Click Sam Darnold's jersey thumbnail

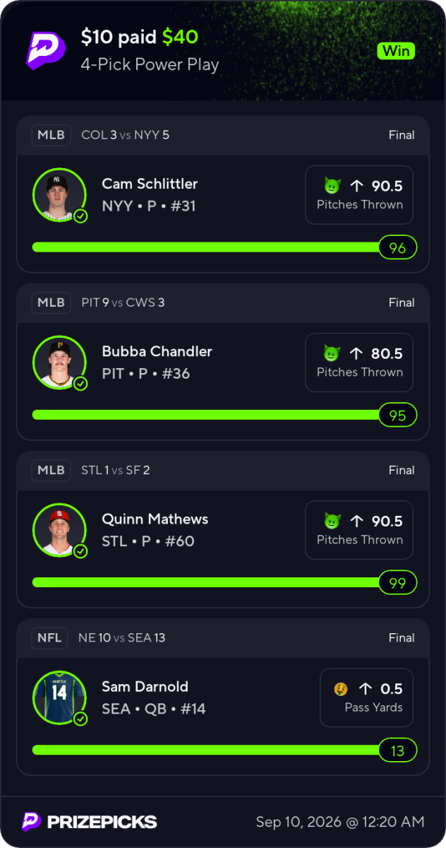(59, 697)
